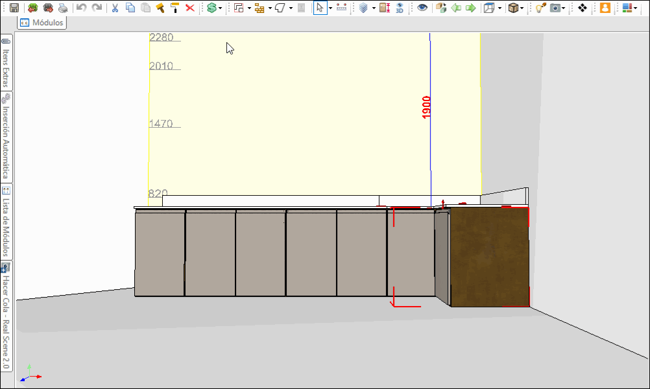Expand the dollar sign dropdown arrow
The height and width of the screenshot is (389, 650).
(x=220, y=8)
